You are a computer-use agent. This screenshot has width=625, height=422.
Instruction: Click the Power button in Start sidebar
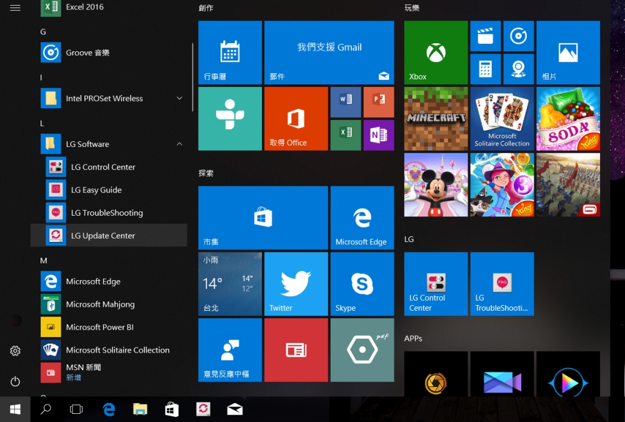coord(15,381)
